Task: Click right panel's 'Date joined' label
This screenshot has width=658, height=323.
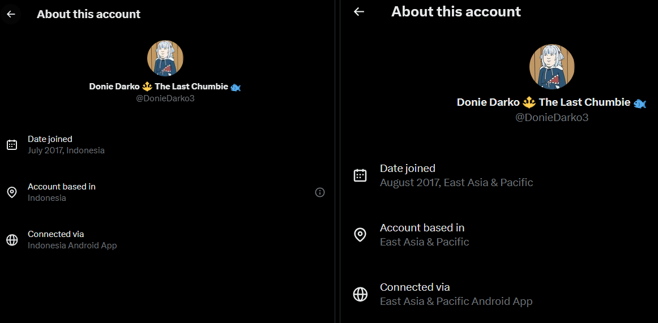Action: pyautogui.click(x=408, y=169)
